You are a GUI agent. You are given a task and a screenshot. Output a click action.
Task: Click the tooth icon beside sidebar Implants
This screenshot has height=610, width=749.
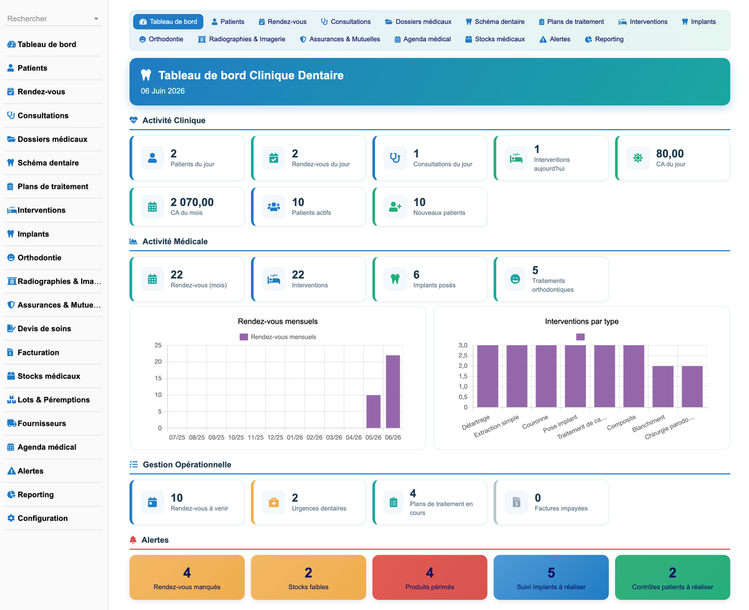(x=11, y=234)
